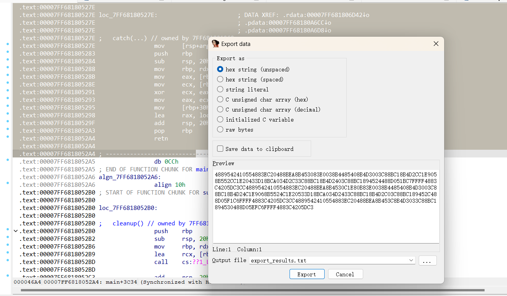Click the .pdata:00007FF68180A6CC cross reference
This screenshot has height=296, width=507.
coord(288,23)
